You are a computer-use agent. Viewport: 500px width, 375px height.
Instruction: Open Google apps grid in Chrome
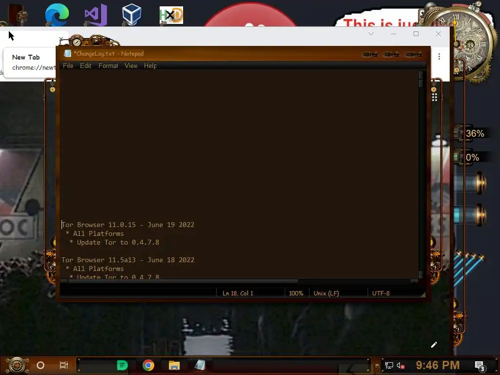coord(434,97)
